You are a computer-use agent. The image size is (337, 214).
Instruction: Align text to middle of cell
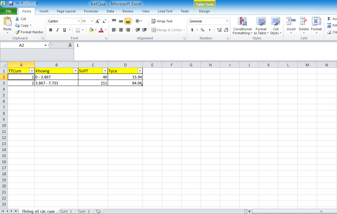point(121,21)
